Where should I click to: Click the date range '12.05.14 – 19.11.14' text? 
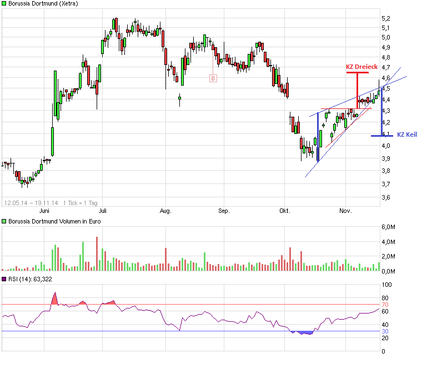(31, 203)
